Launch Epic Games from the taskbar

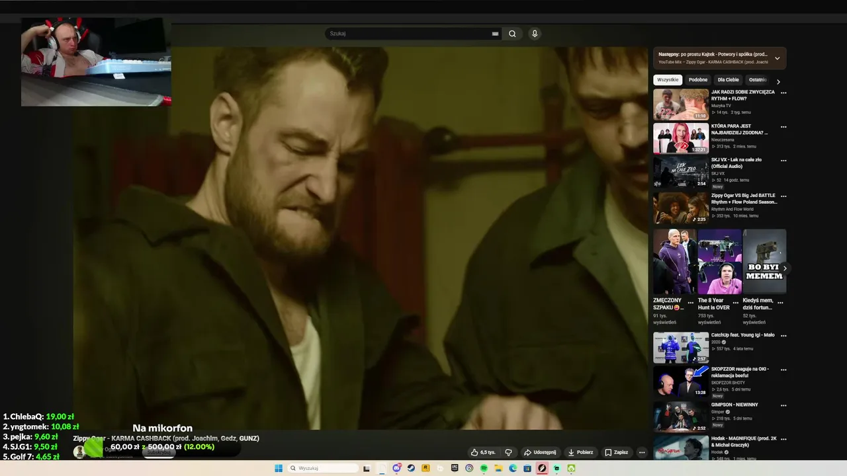pyautogui.click(x=455, y=468)
